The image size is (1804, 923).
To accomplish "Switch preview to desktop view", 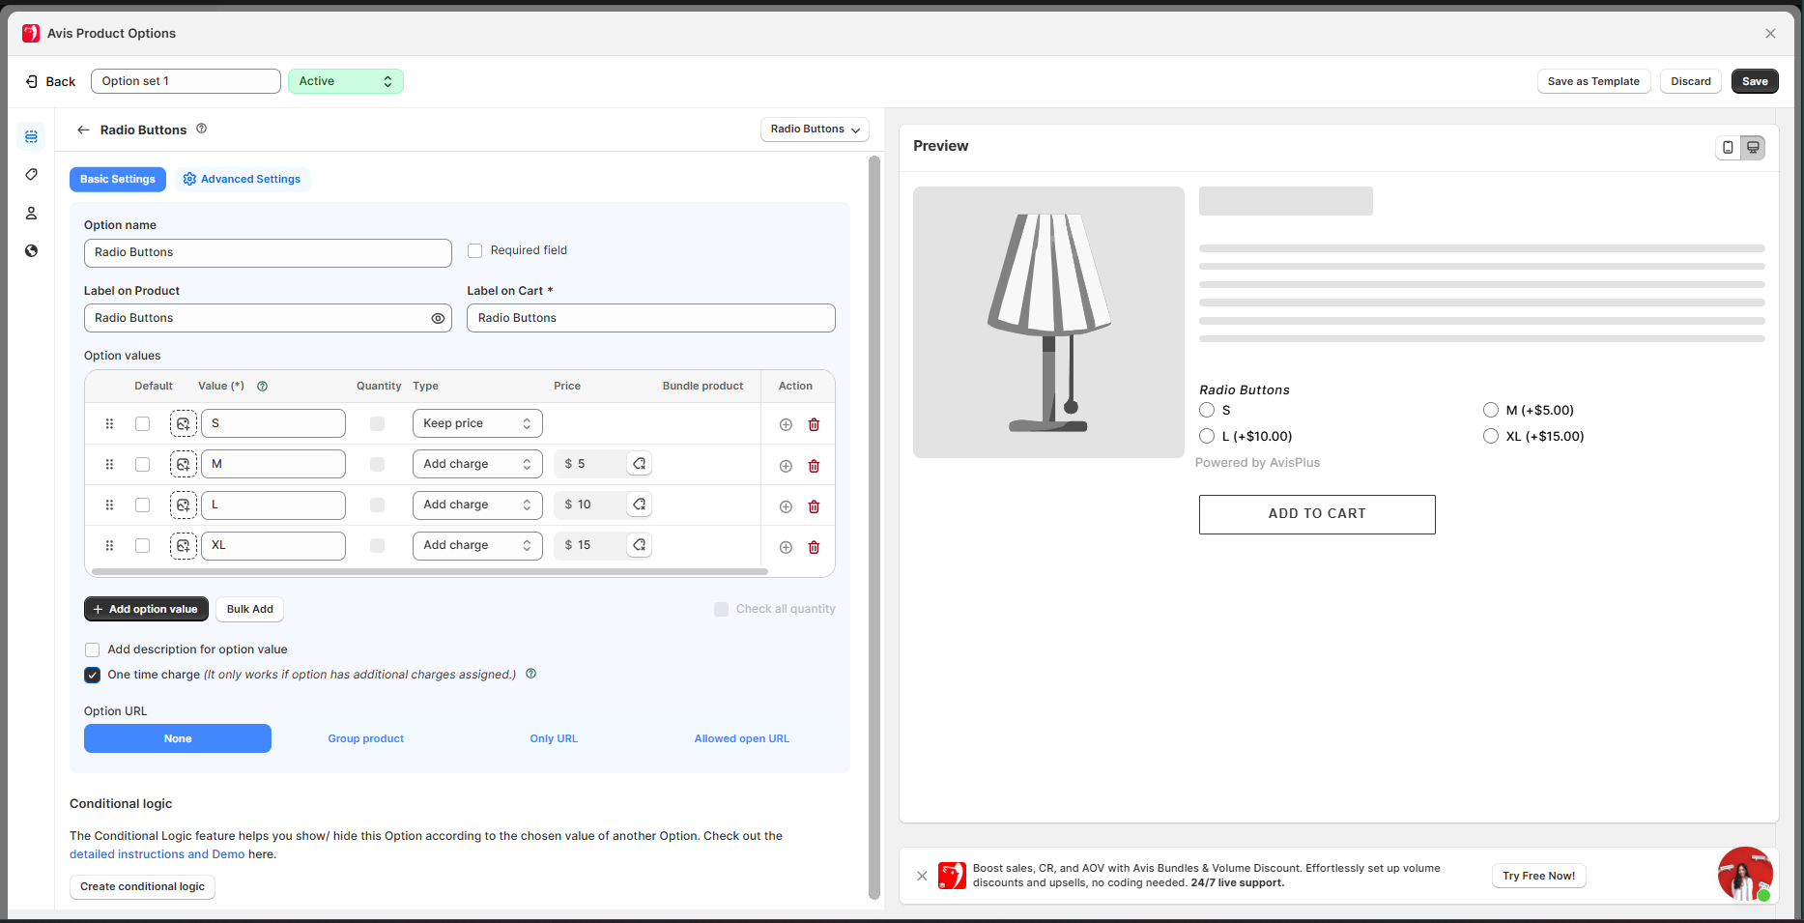I will (1753, 147).
